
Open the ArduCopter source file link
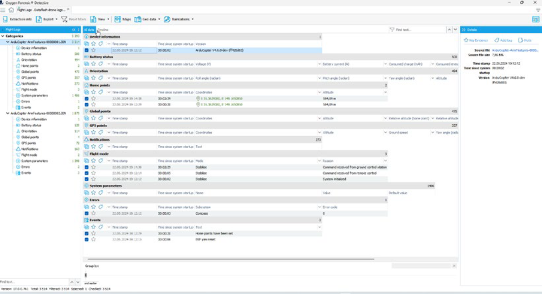pyautogui.click(x=515, y=50)
